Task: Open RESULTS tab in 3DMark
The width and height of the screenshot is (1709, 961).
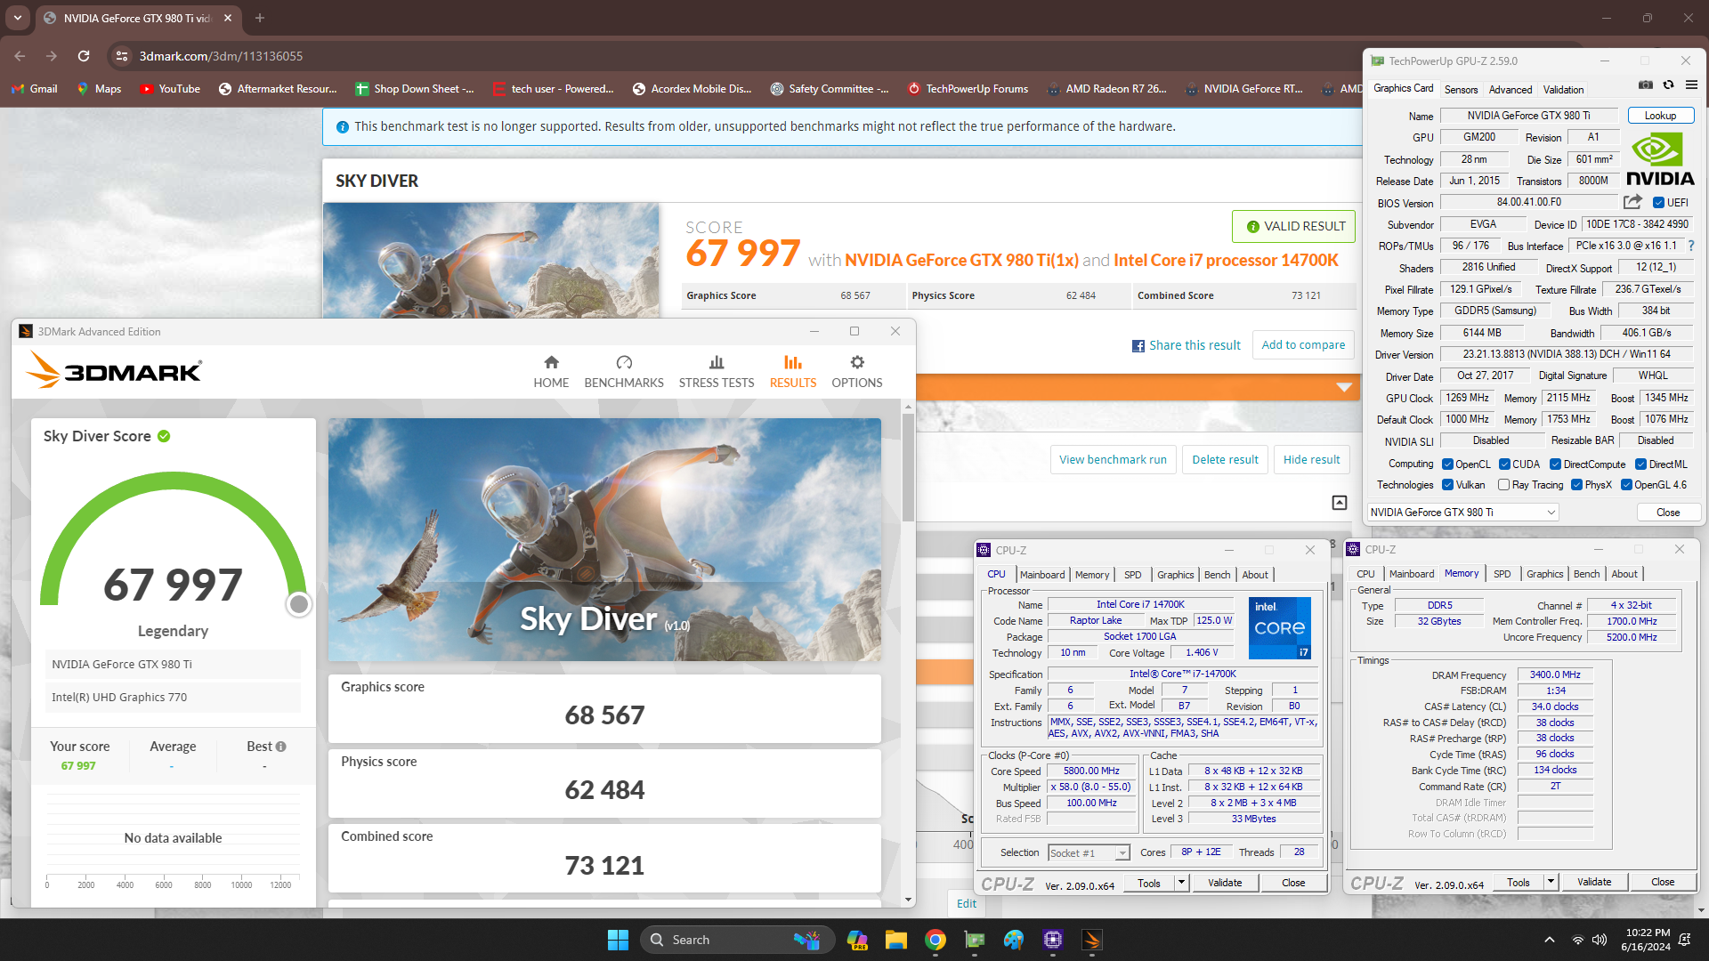Action: coord(793,372)
